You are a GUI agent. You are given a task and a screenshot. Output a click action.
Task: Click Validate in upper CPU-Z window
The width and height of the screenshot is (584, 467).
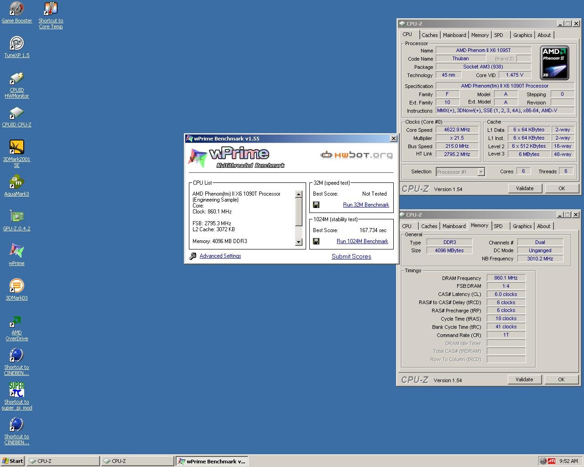[525, 188]
